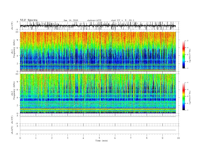
Task: Click the ch.2 PSD color scale bar
Action: (183, 96)
